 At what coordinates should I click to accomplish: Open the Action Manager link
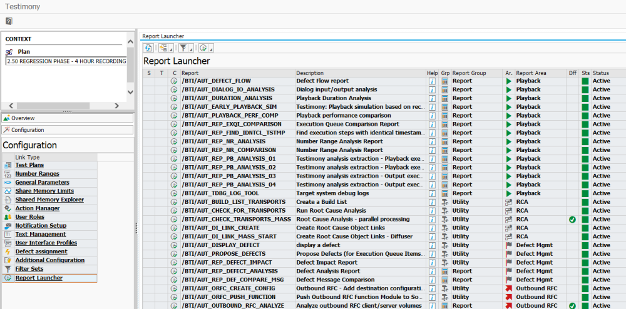tap(38, 208)
